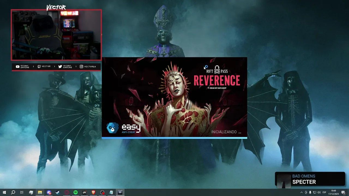Click the SPECTER song title

(x=304, y=182)
